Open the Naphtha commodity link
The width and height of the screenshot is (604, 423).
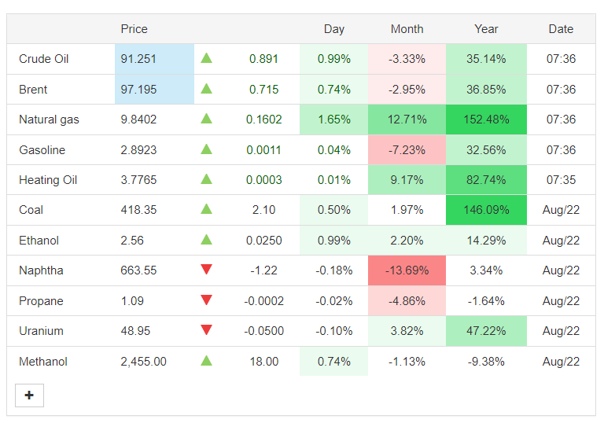(x=41, y=270)
